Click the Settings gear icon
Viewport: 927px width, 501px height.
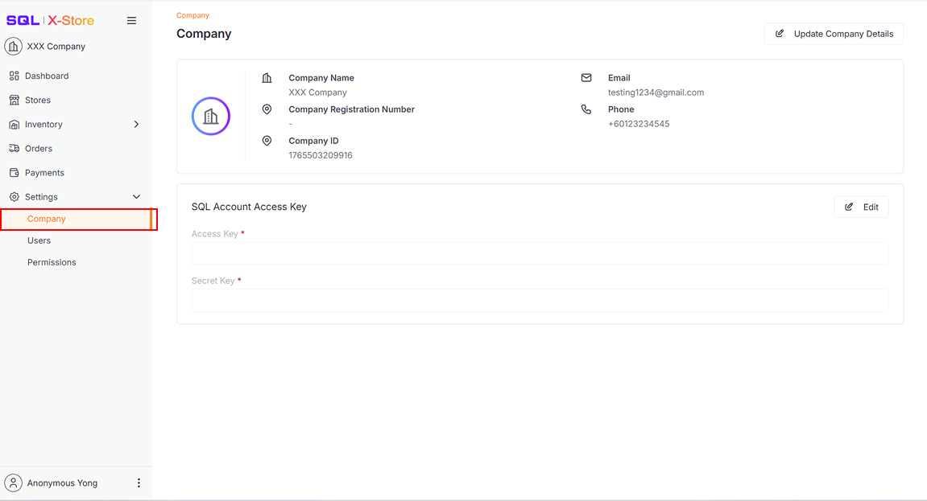click(x=14, y=197)
